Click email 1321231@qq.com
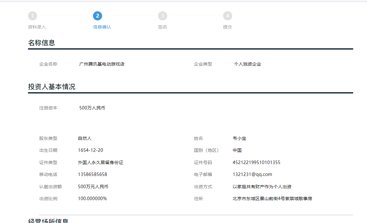Screen dimensions: 367x223 [252, 174]
